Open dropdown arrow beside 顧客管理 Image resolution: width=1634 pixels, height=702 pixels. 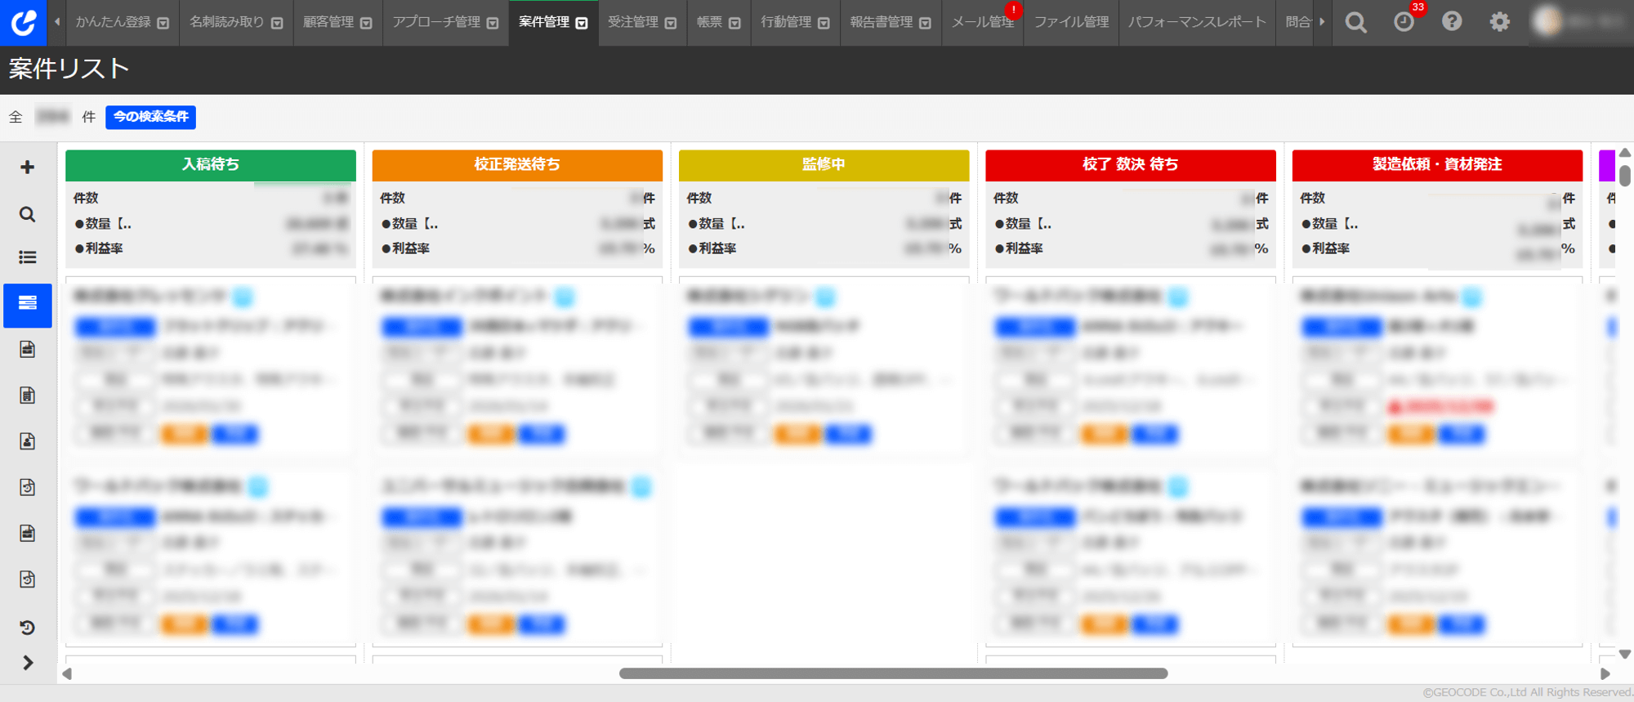[366, 23]
